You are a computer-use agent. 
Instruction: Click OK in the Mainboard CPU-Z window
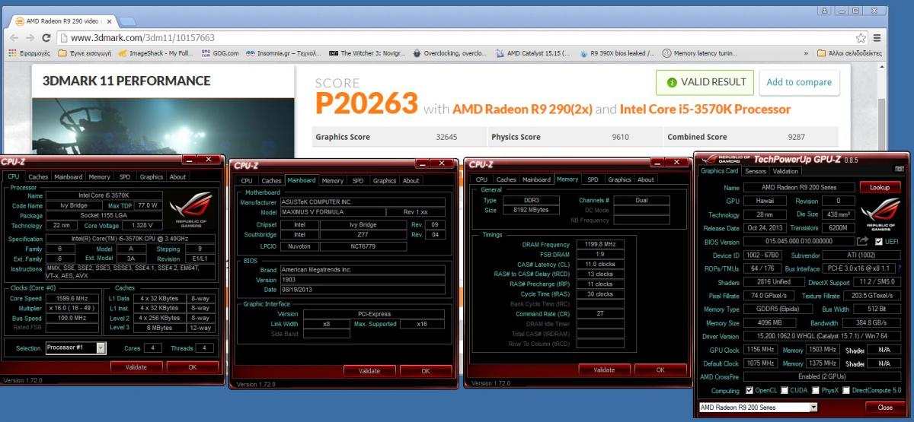click(425, 370)
